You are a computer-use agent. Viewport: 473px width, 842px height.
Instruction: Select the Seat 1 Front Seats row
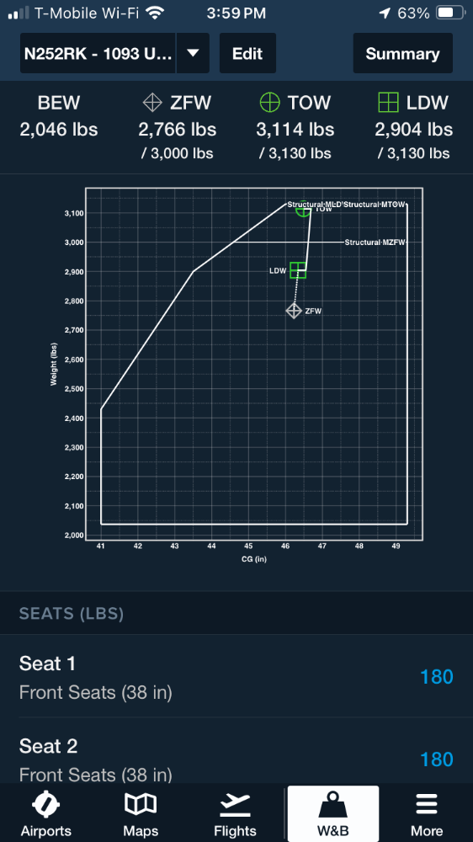pyautogui.click(x=236, y=676)
